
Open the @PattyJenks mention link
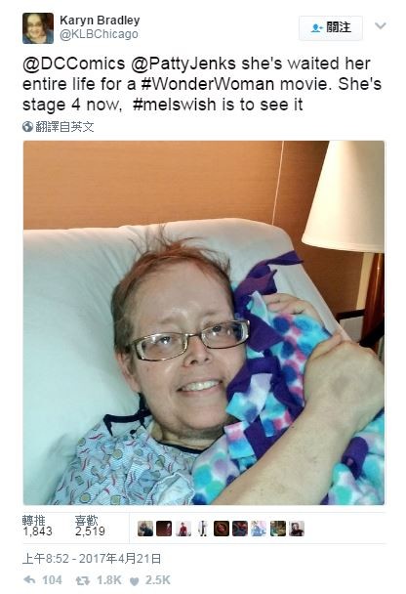tap(183, 64)
